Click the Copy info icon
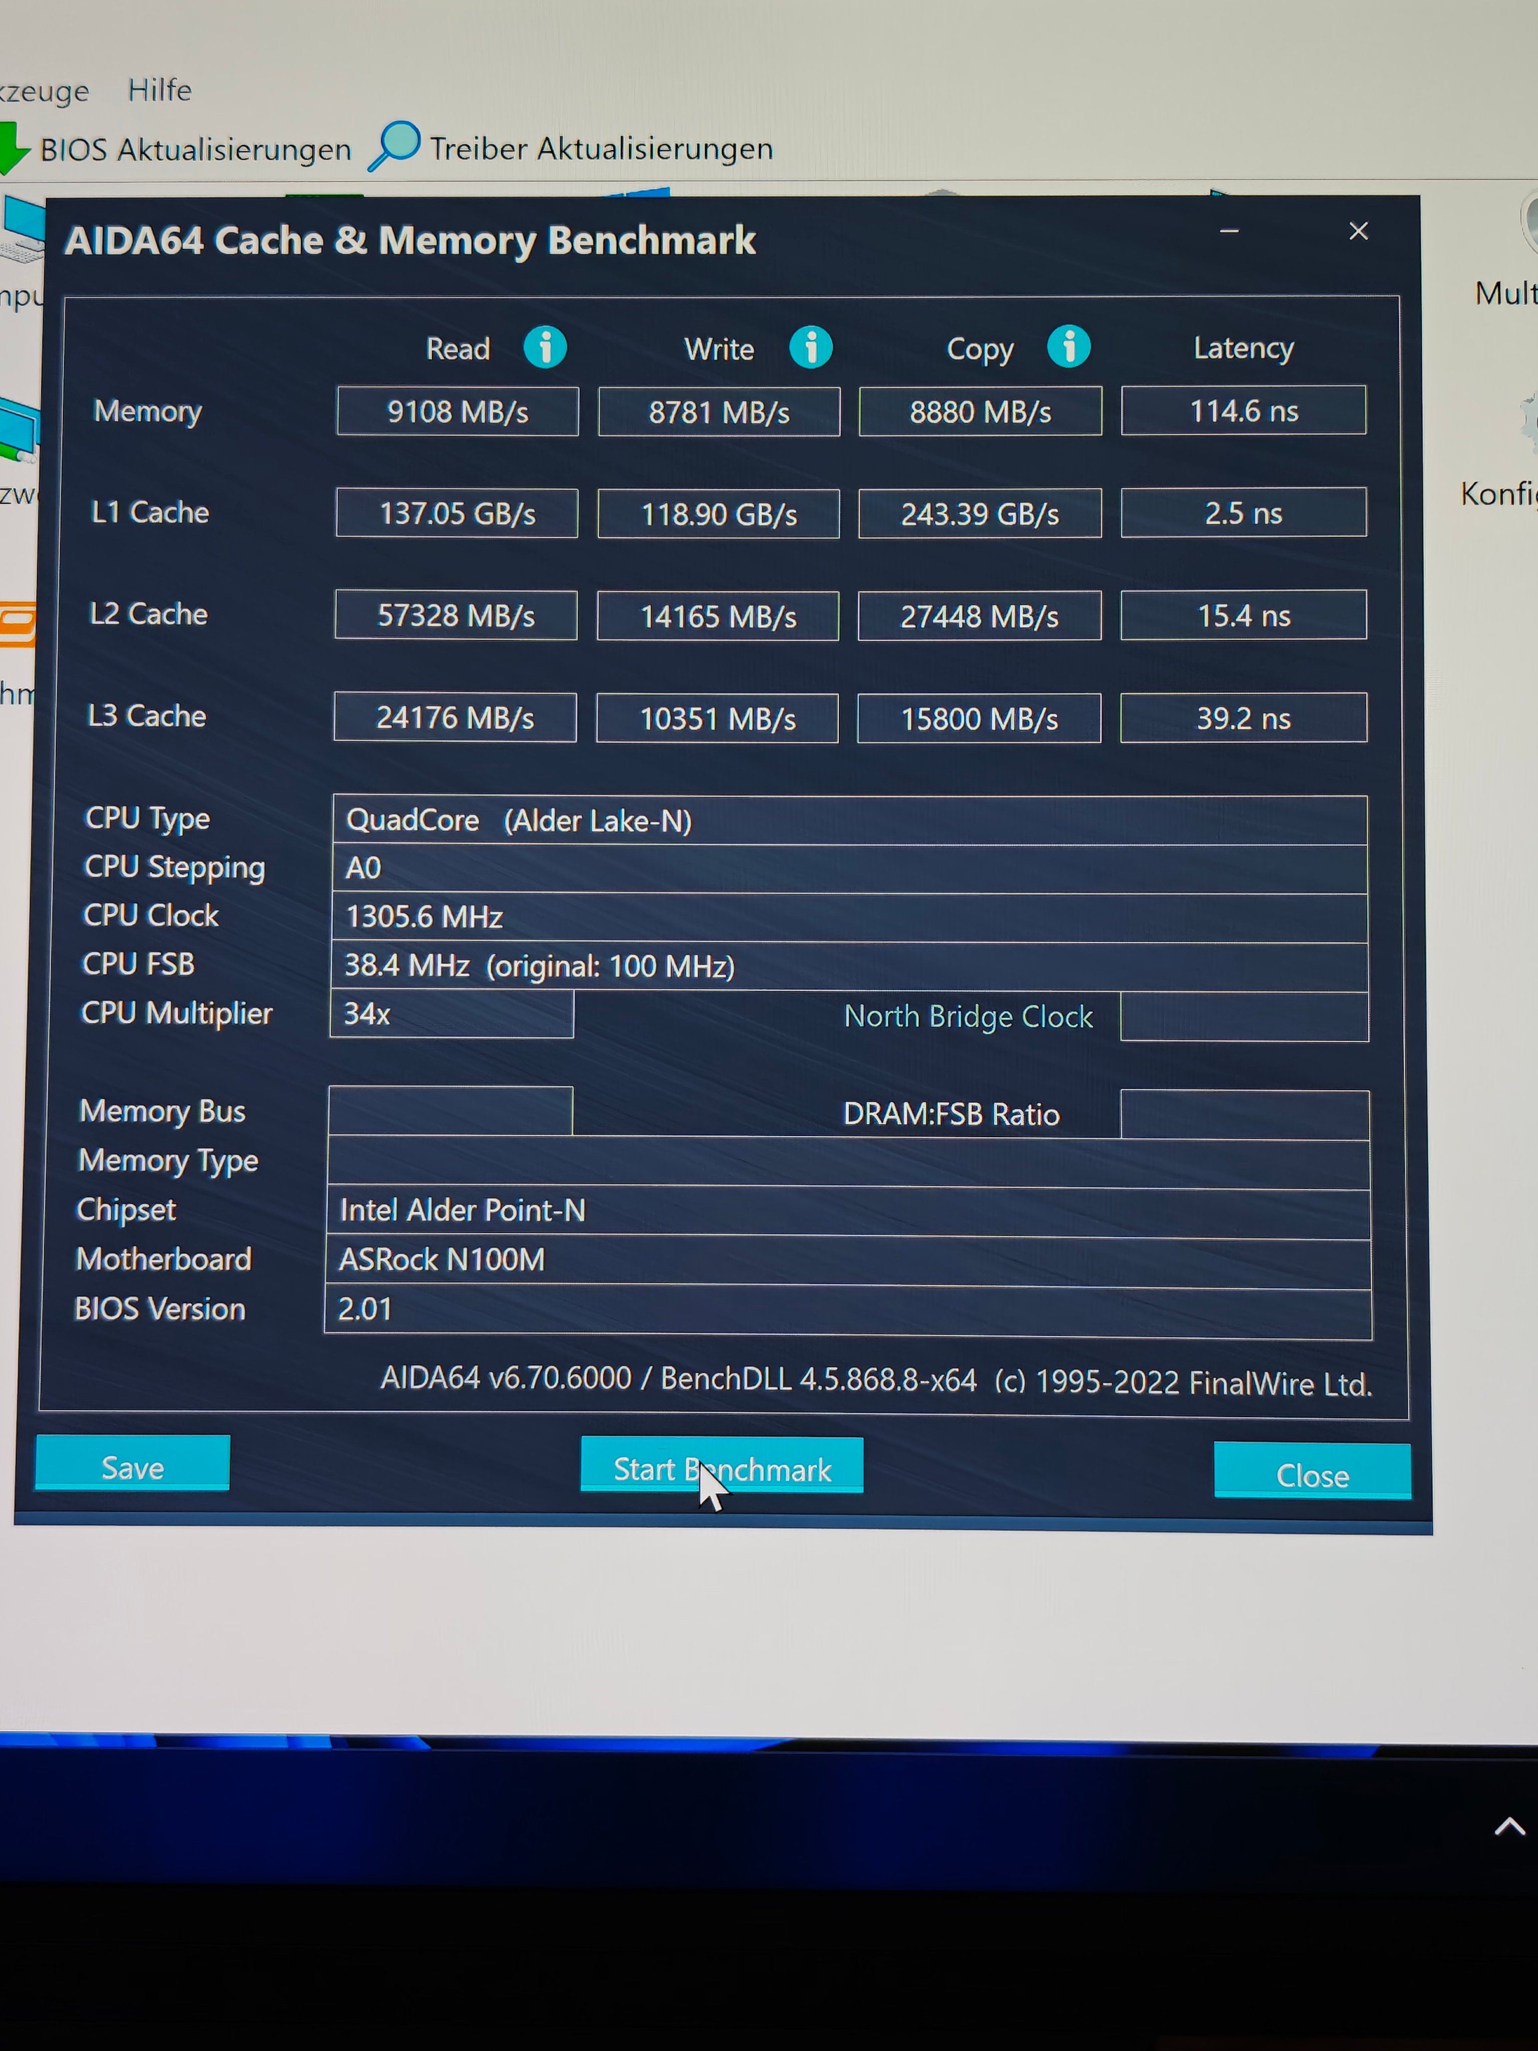The width and height of the screenshot is (1538, 2051). tap(1068, 348)
